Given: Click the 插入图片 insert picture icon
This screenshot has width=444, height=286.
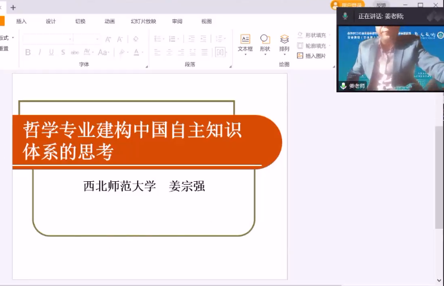Looking at the screenshot, I should 300,56.
